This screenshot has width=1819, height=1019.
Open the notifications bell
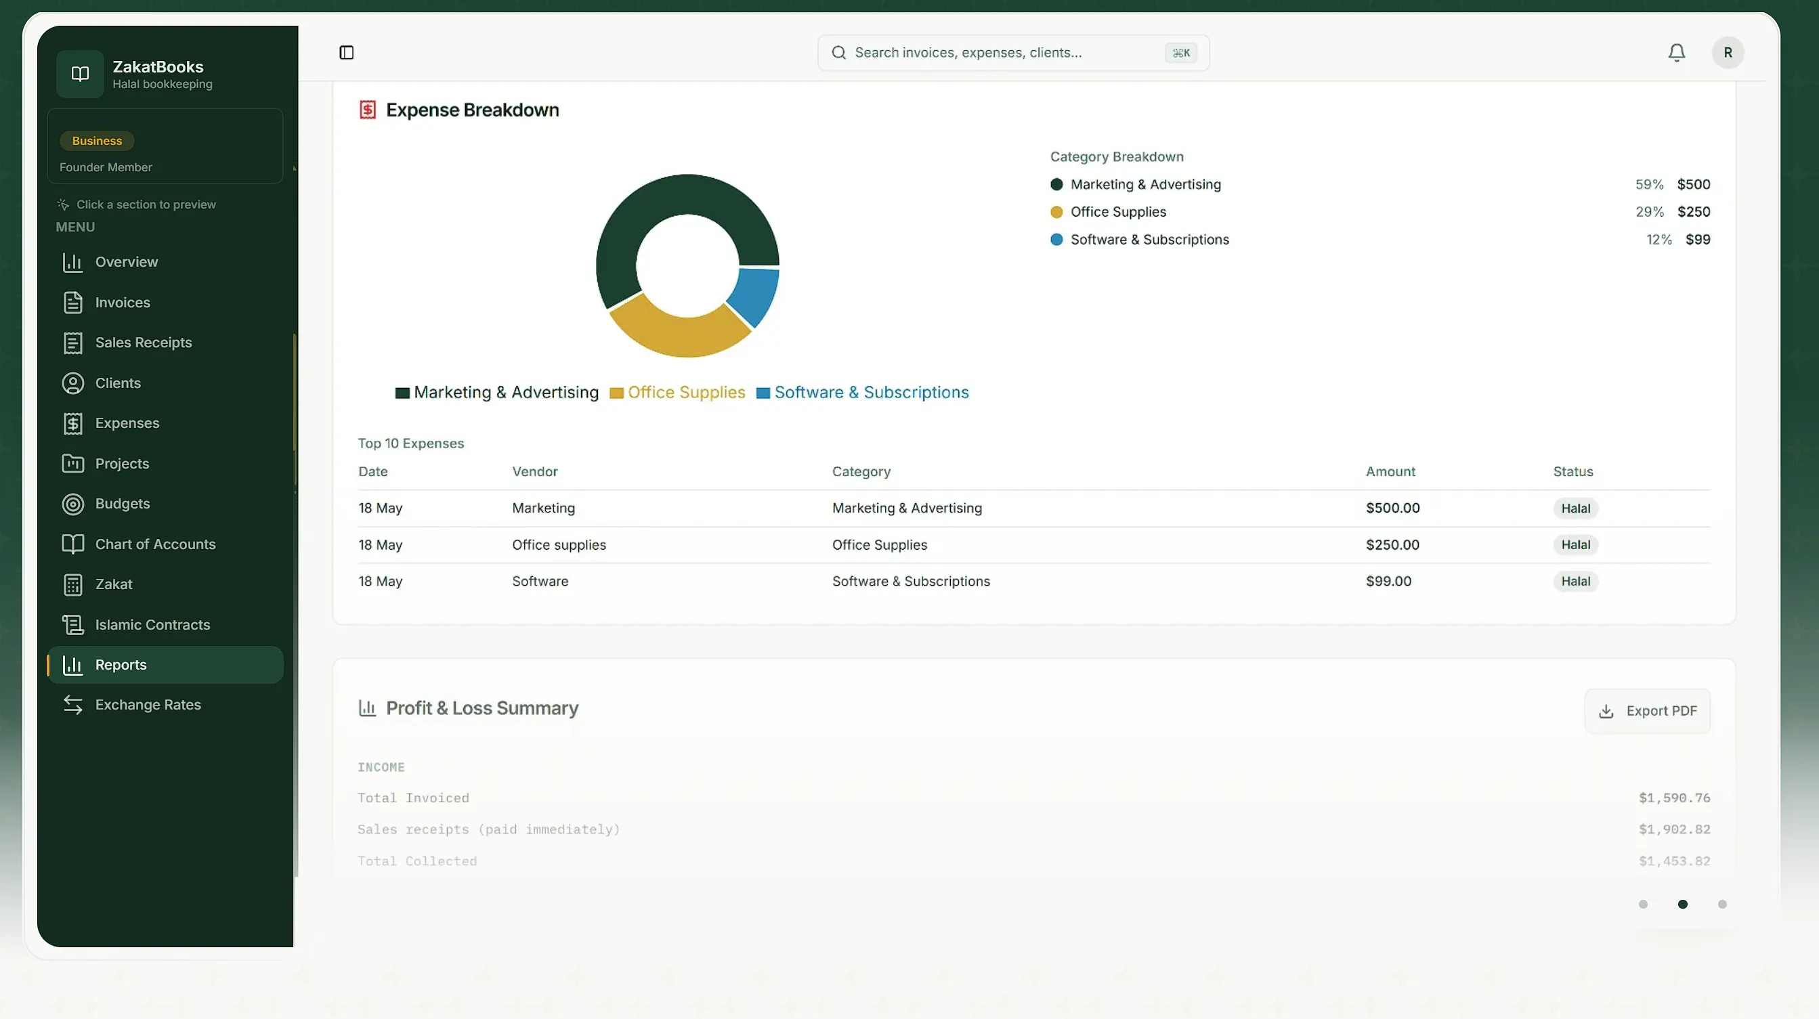point(1676,52)
